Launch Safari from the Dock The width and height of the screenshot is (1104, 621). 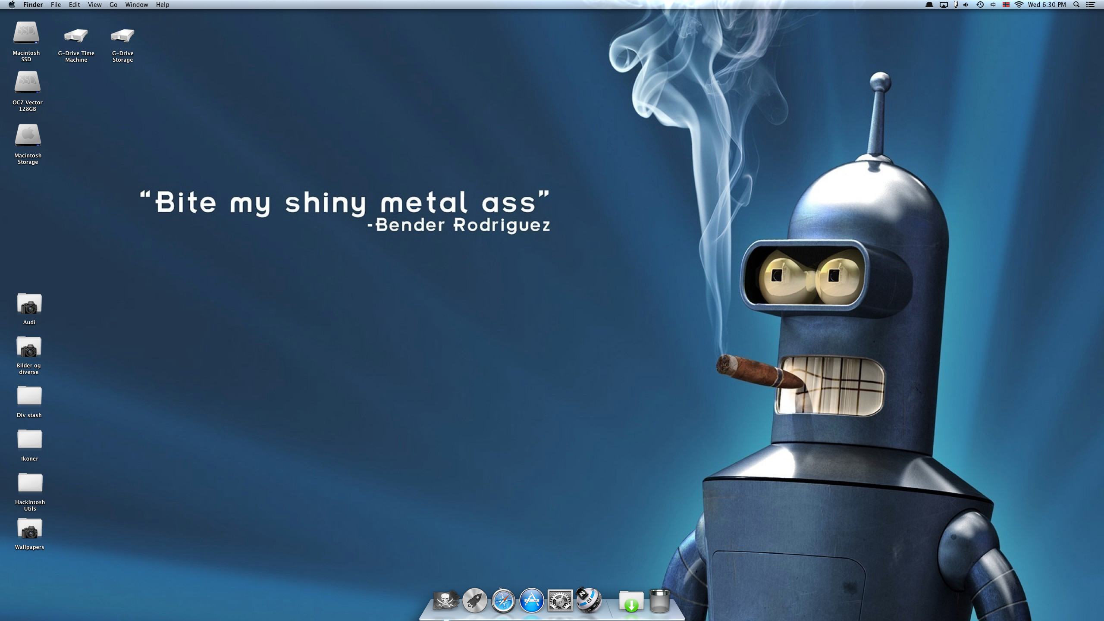[x=503, y=600]
